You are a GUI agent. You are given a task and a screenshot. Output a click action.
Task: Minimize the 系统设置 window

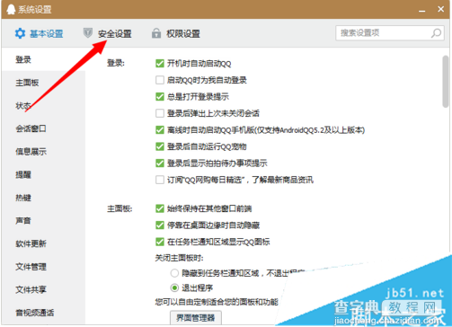pyautogui.click(x=422, y=10)
